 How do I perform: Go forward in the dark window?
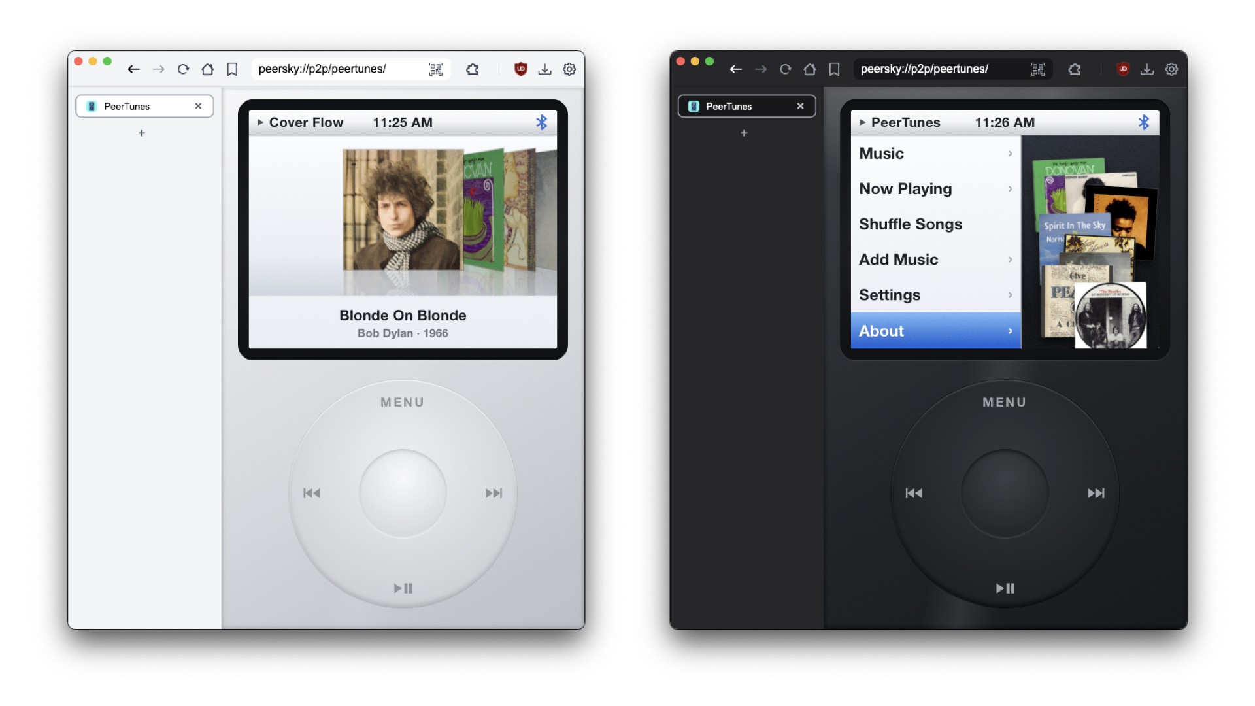point(761,69)
